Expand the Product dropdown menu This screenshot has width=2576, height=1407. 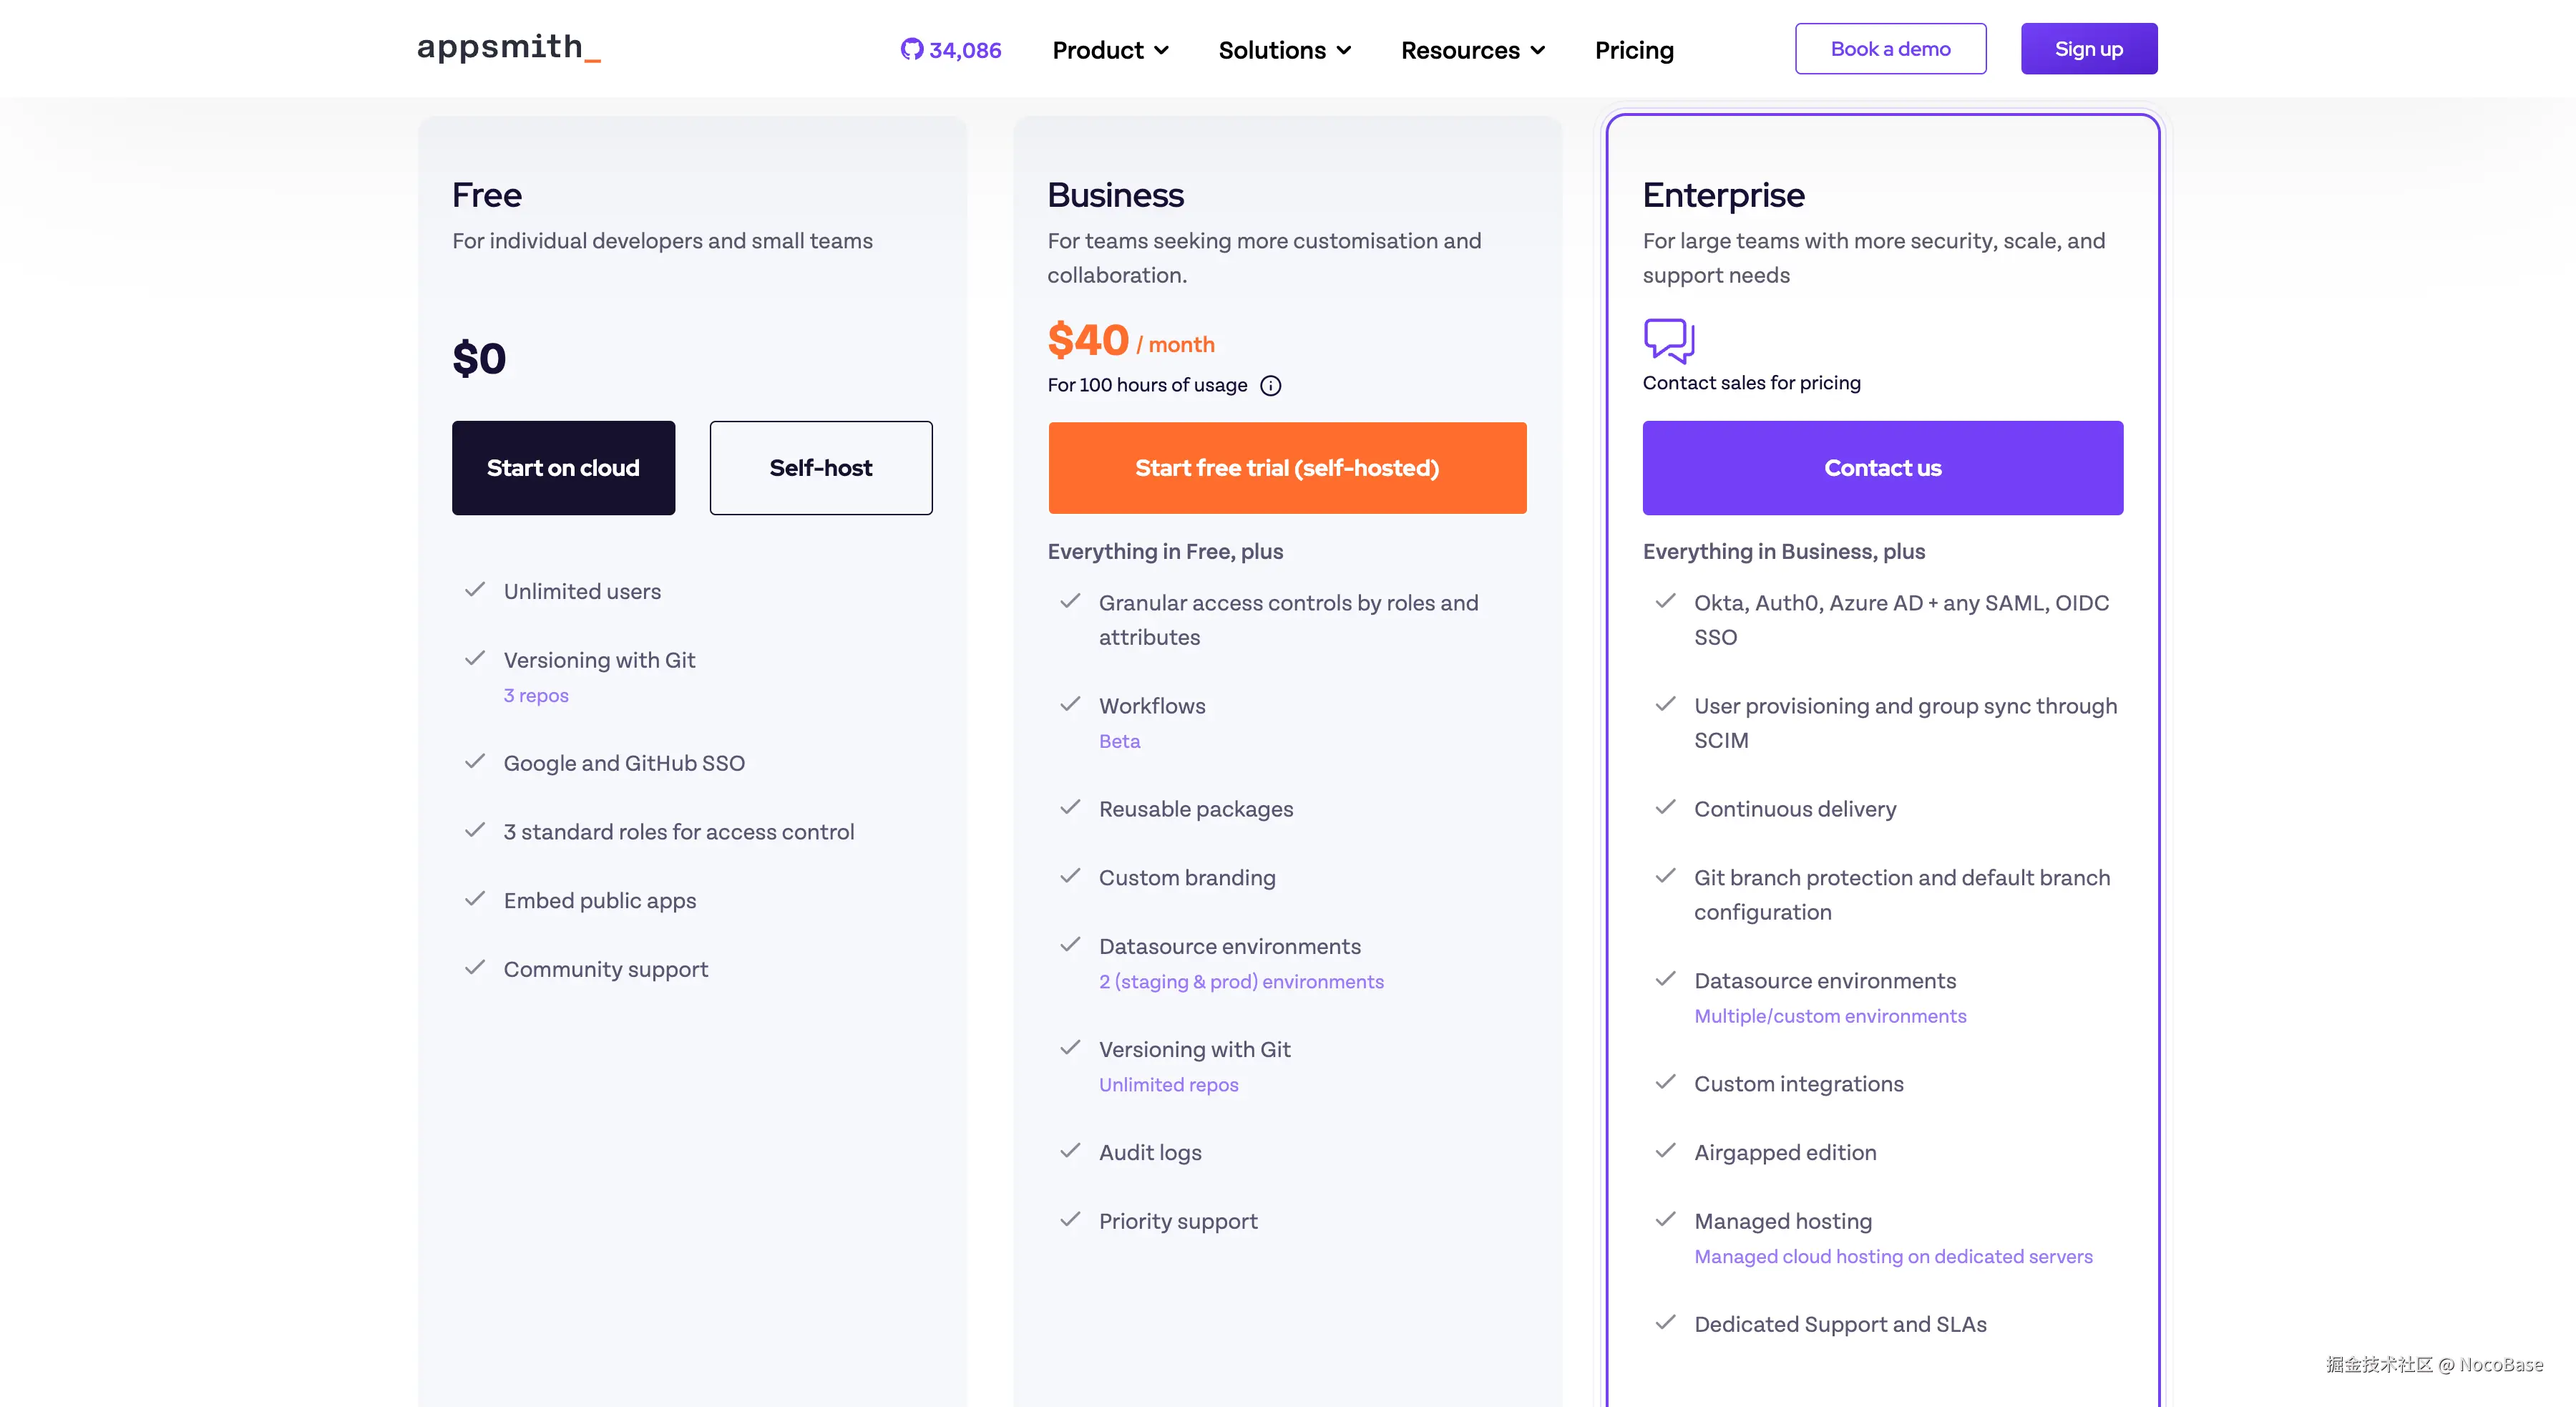click(x=1110, y=50)
